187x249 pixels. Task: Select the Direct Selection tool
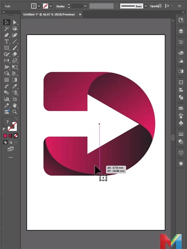[15, 22]
